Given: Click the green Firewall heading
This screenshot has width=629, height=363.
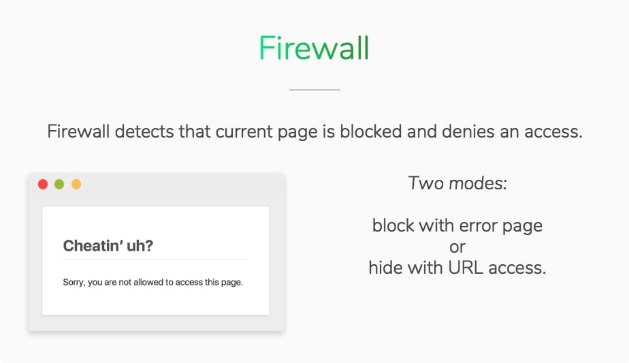Looking at the screenshot, I should pyautogui.click(x=314, y=48).
